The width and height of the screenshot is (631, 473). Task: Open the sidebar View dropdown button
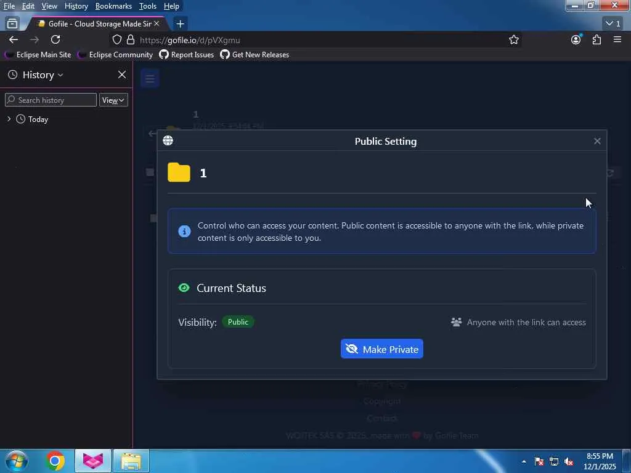click(x=113, y=100)
